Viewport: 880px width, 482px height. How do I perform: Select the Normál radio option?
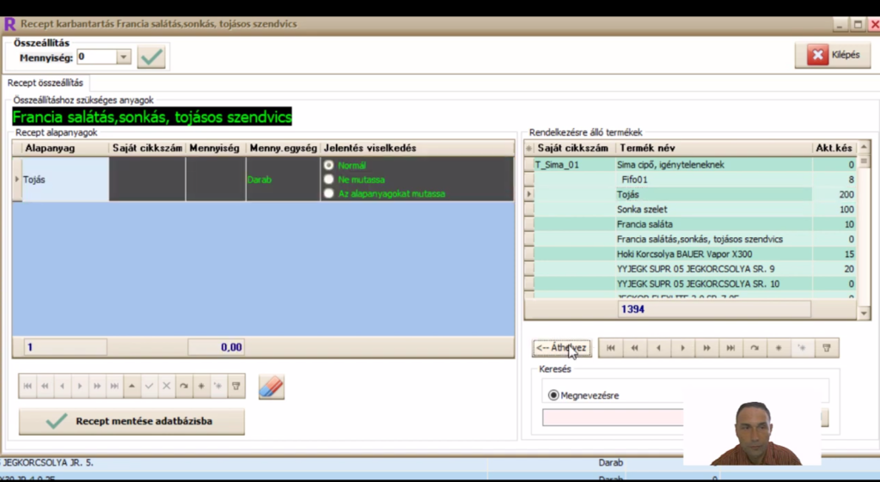click(328, 165)
